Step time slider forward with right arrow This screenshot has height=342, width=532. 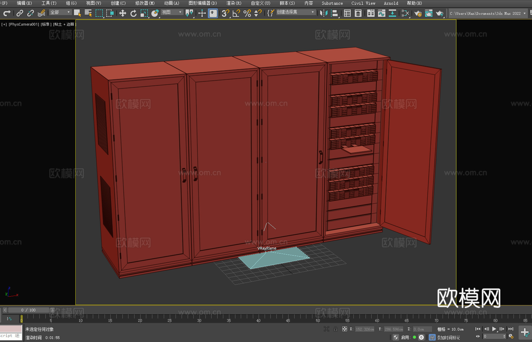52,310
